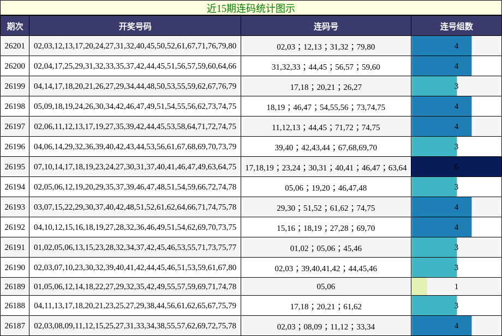This screenshot has width=502, height=336.
Task: Click the light green bar for period 26189
Action: tap(419, 286)
